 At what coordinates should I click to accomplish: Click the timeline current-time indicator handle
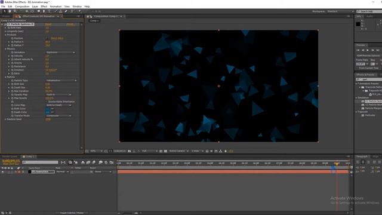point(337,164)
